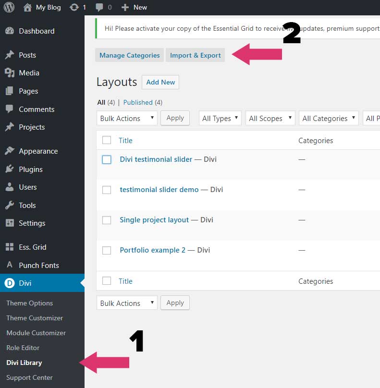This screenshot has height=388, width=380.
Task: Click the updates refresh icon
Action: tap(74, 7)
